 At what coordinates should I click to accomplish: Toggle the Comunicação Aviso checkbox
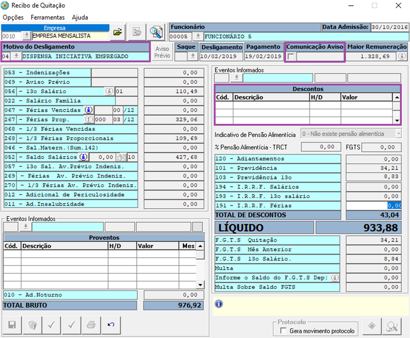point(291,57)
